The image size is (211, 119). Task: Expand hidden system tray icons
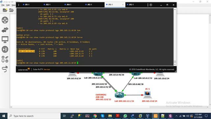coord(176,116)
